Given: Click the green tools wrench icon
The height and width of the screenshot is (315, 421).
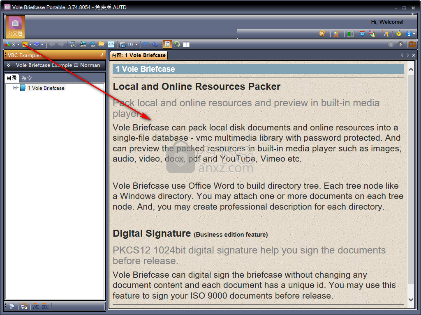Looking at the screenshot, I should 177,44.
